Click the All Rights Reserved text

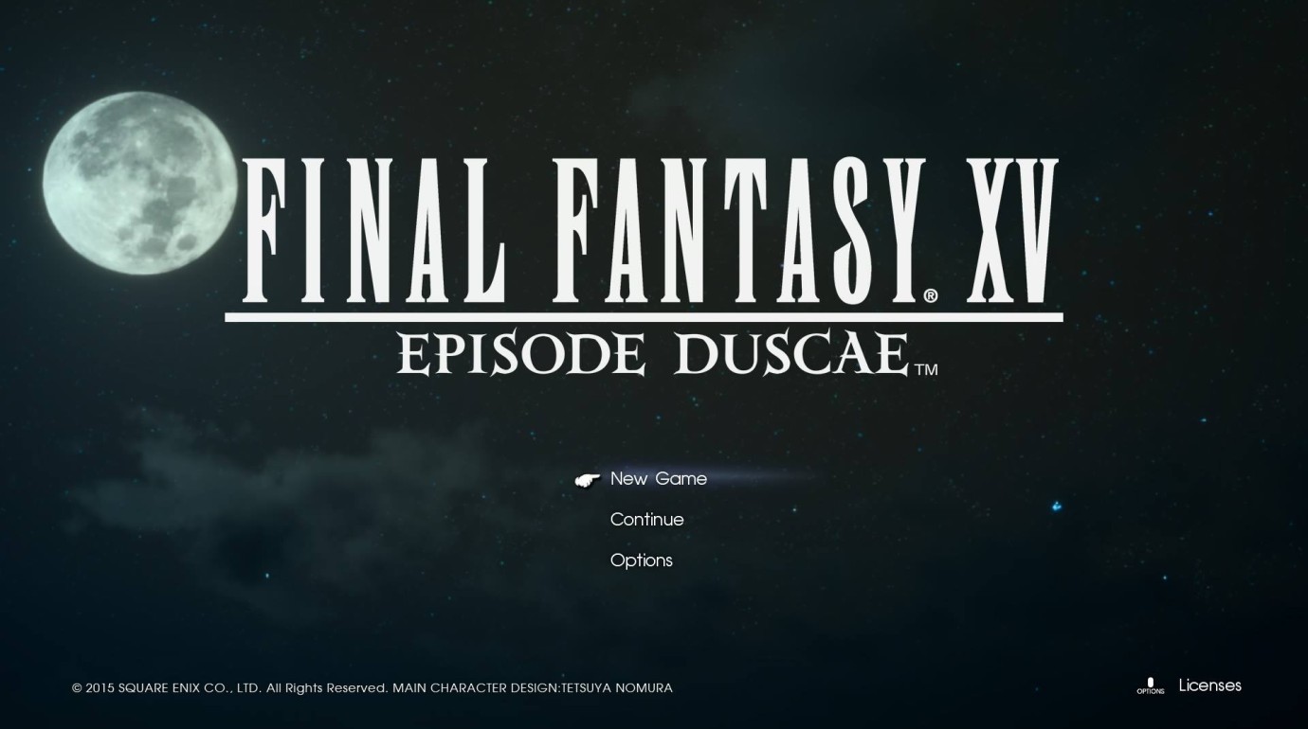coord(327,688)
